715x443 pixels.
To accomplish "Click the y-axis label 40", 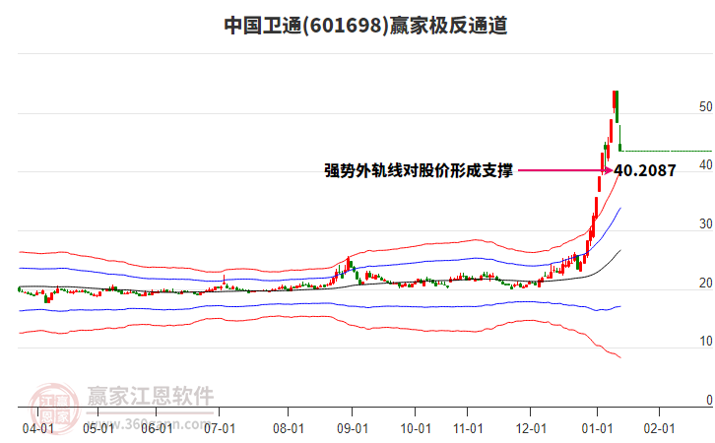I will point(706,165).
